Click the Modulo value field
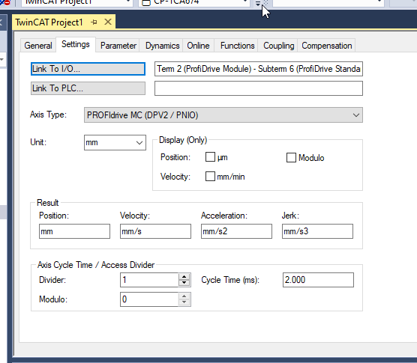The image size is (417, 363). (149, 299)
